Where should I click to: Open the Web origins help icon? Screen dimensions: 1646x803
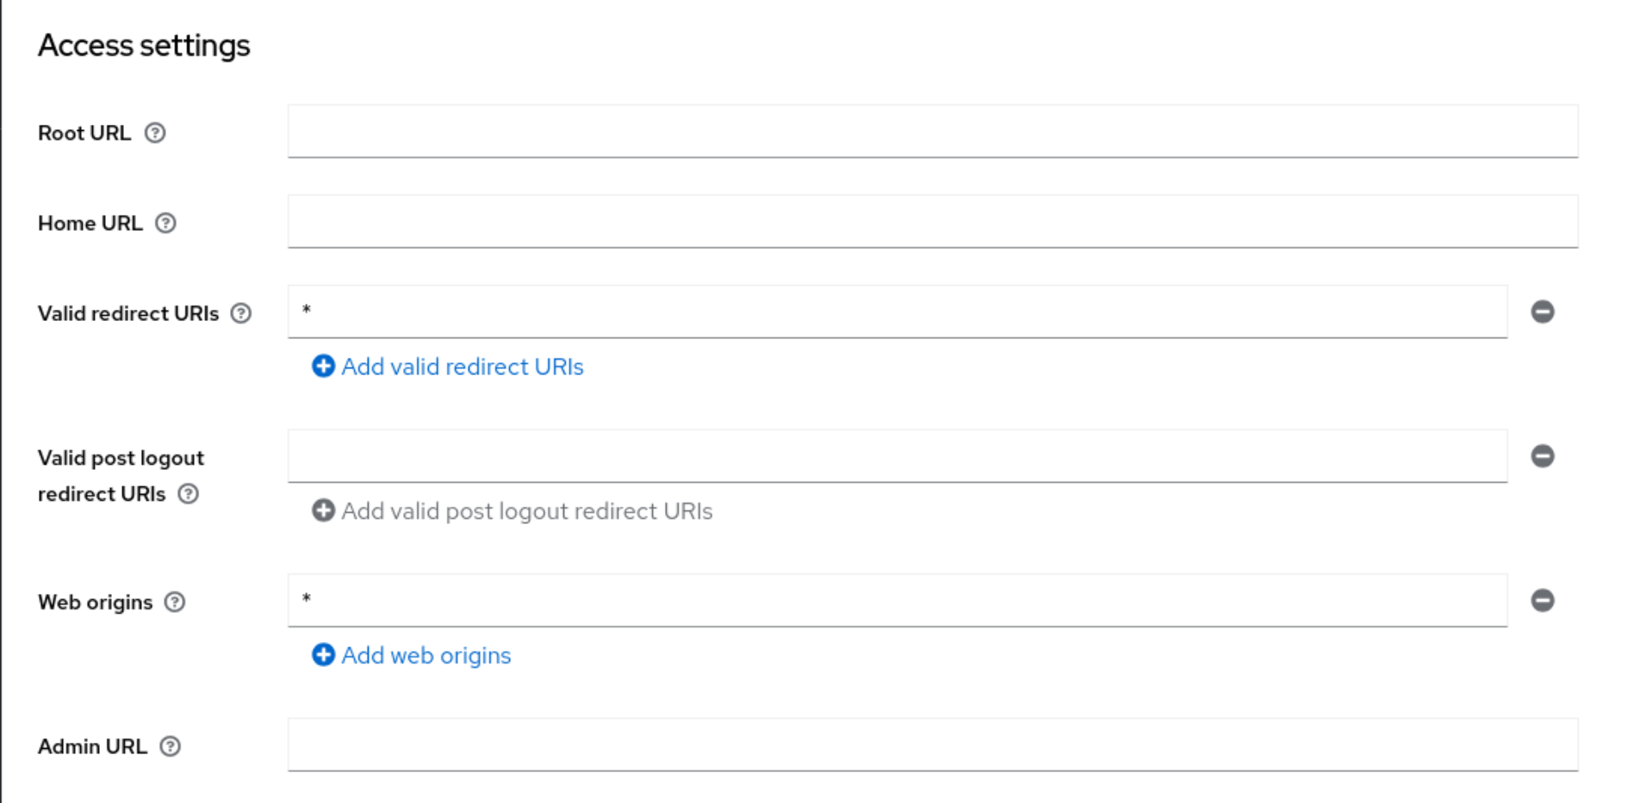tap(175, 602)
